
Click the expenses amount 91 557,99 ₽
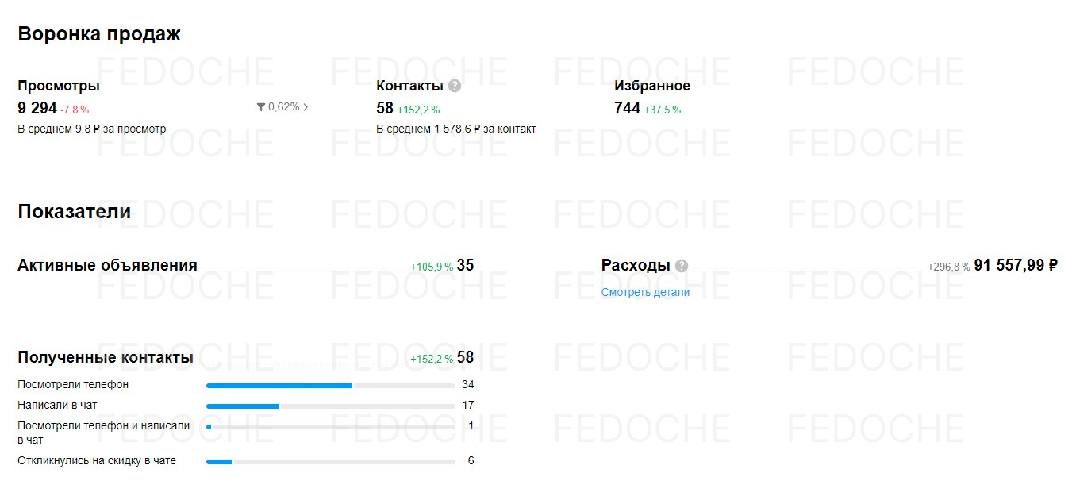(1016, 265)
